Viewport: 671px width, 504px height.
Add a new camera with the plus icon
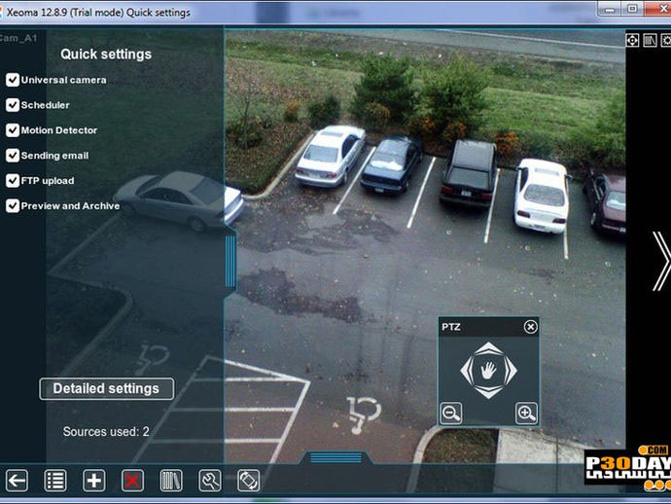[93, 481]
